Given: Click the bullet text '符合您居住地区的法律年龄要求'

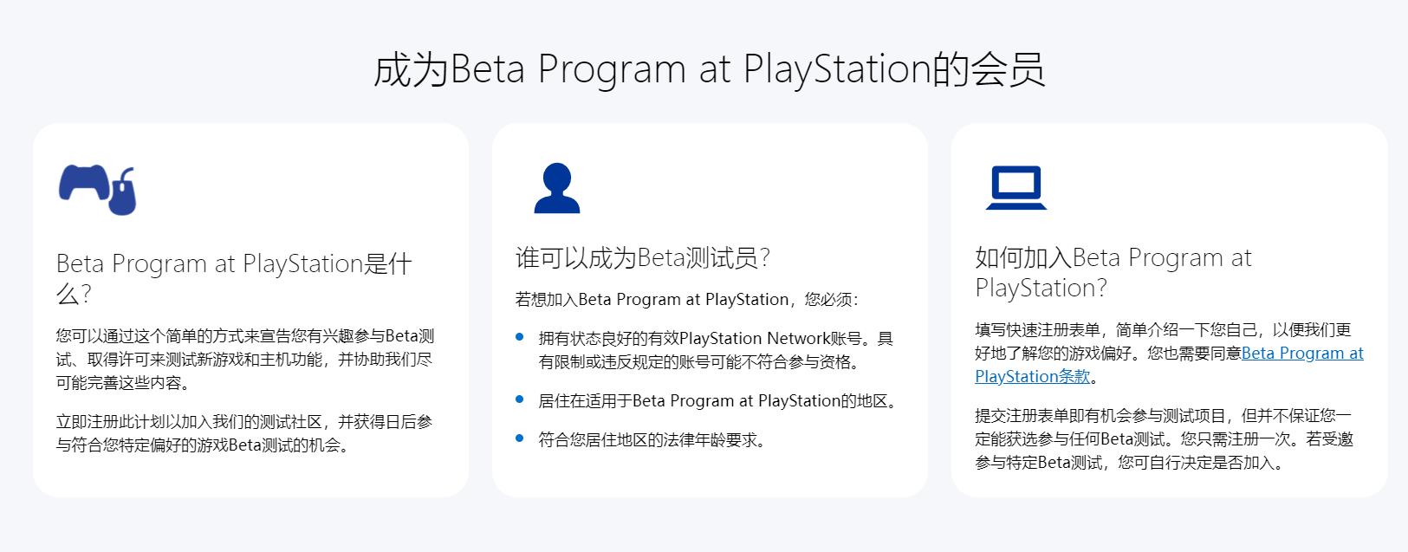Looking at the screenshot, I should tap(652, 440).
